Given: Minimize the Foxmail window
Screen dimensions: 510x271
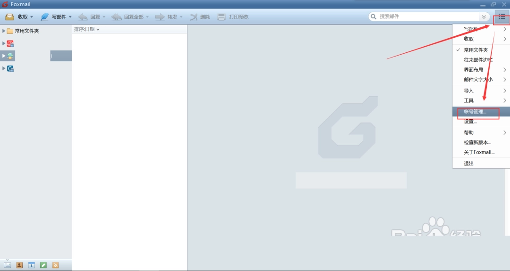Looking at the screenshot, I should 483,5.
